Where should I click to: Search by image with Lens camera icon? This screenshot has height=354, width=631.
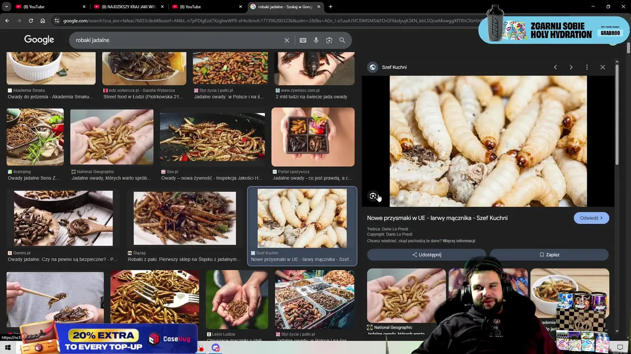tap(329, 40)
